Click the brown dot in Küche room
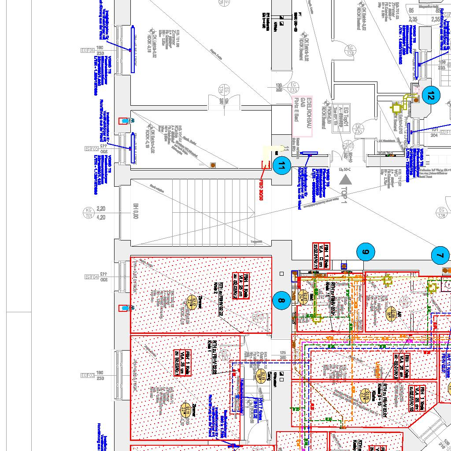This screenshot has width=451, height=451. point(213,165)
